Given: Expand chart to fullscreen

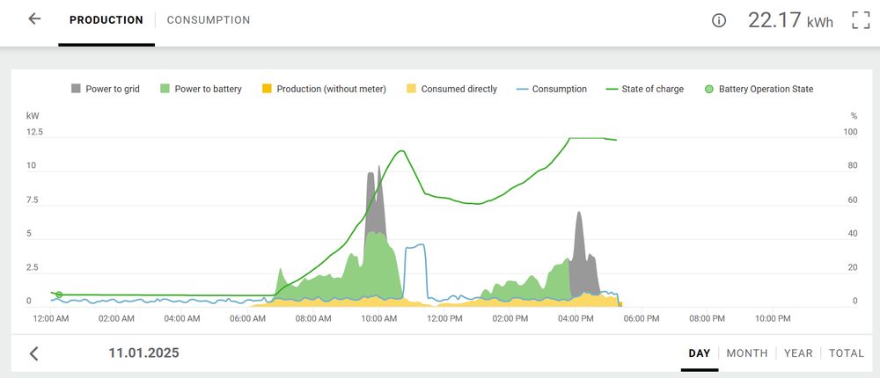Looking at the screenshot, I should [861, 20].
